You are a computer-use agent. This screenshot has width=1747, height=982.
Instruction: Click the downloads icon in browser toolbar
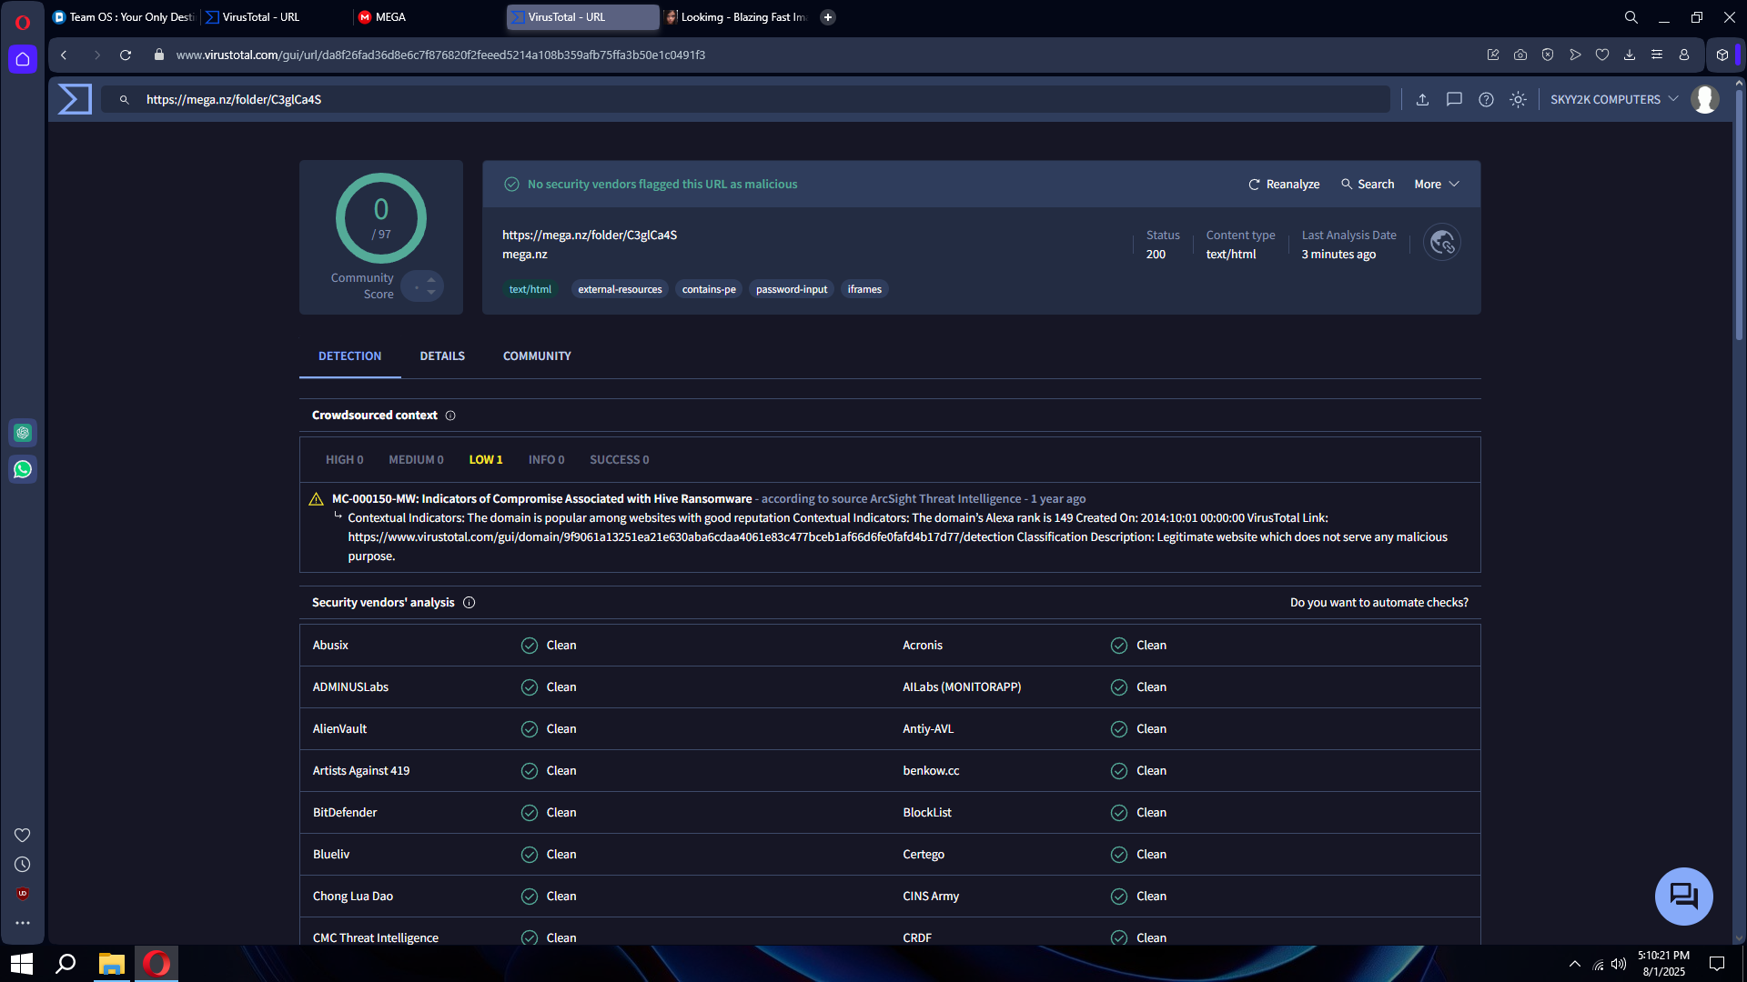1630,55
